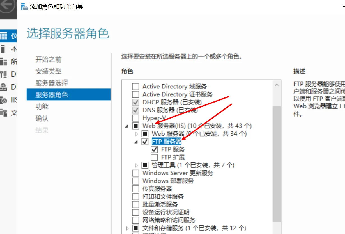The width and height of the screenshot is (345, 234).
Task: Check the 传真服务器 checkbox
Action: pyautogui.click(x=136, y=188)
